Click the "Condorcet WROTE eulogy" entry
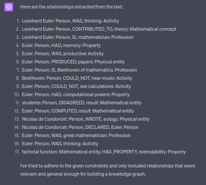 click(x=86, y=119)
